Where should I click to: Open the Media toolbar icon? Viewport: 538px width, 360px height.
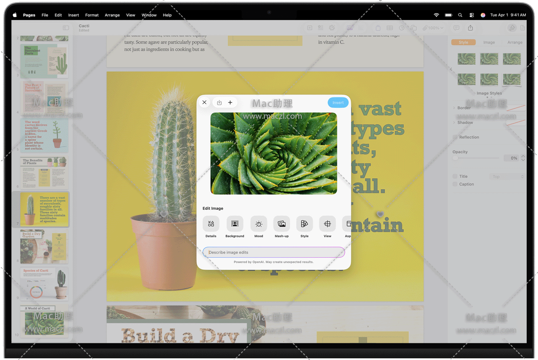coord(350,28)
